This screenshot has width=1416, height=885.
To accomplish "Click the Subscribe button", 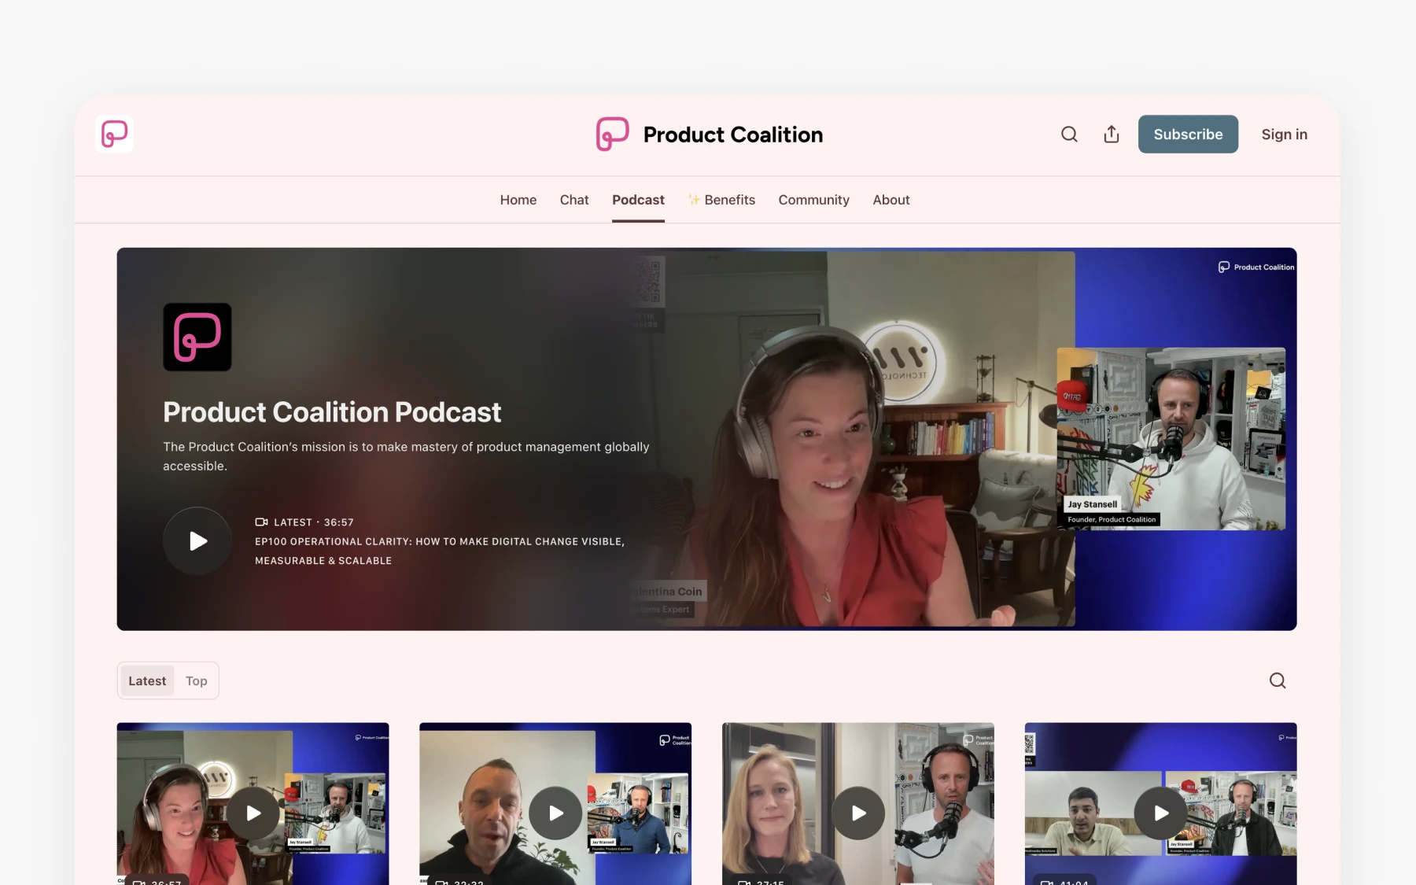I will 1188,135.
